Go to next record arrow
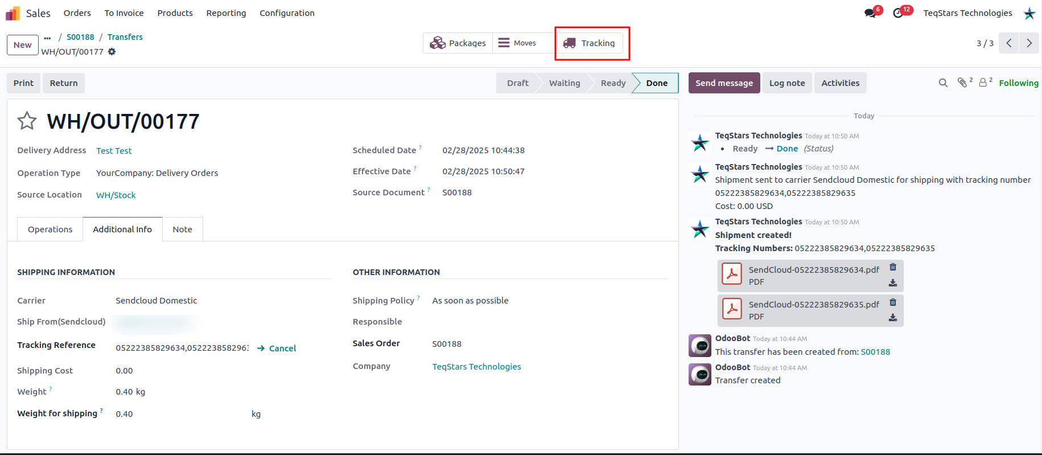Viewport: 1042px width, 455px height. 1029,43
